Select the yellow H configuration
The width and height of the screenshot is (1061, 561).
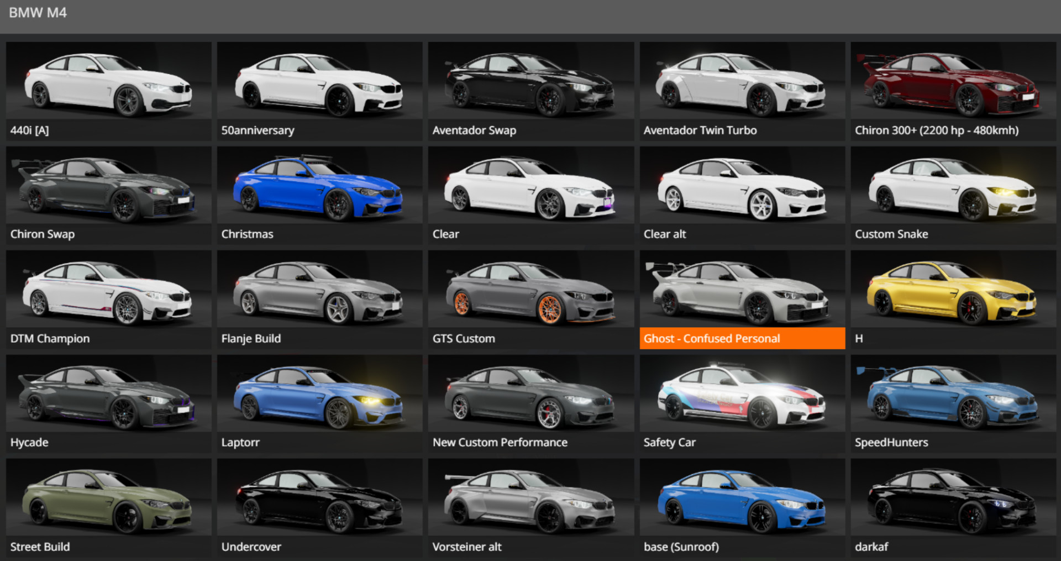click(953, 300)
